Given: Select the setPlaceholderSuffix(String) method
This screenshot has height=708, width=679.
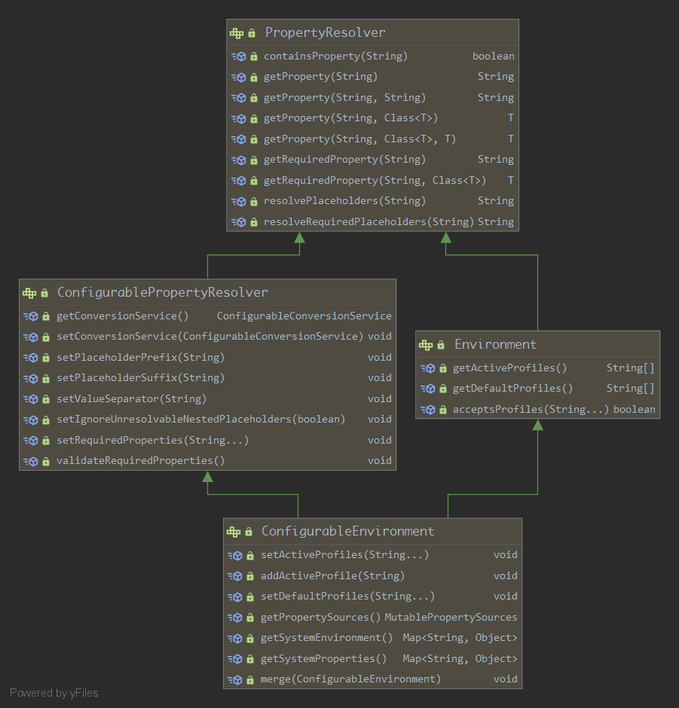Looking at the screenshot, I should 140,377.
